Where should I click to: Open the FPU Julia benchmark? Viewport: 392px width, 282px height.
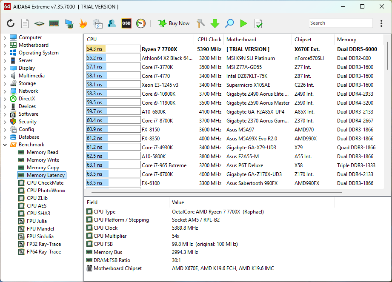click(x=37, y=221)
